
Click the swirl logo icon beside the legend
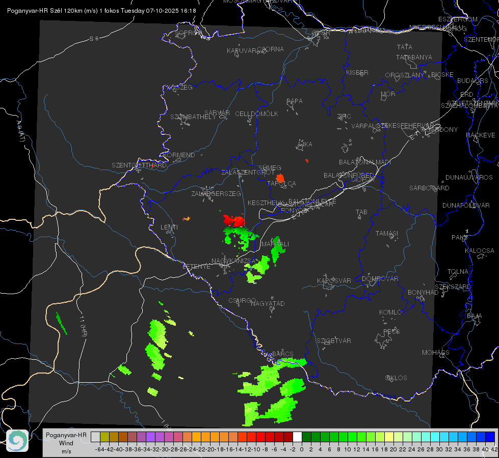[x=17, y=441]
